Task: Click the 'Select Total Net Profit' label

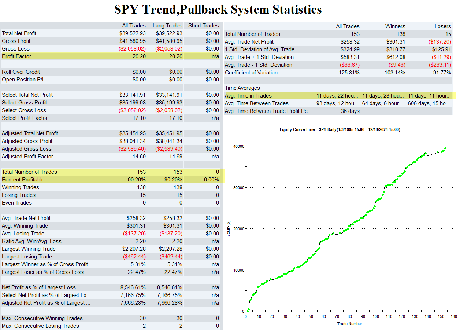Action: coord(27,95)
